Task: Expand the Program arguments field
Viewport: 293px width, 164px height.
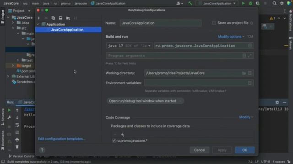Action: tap(250, 56)
